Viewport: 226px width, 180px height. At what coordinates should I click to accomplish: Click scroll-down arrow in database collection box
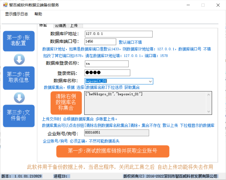(209, 111)
